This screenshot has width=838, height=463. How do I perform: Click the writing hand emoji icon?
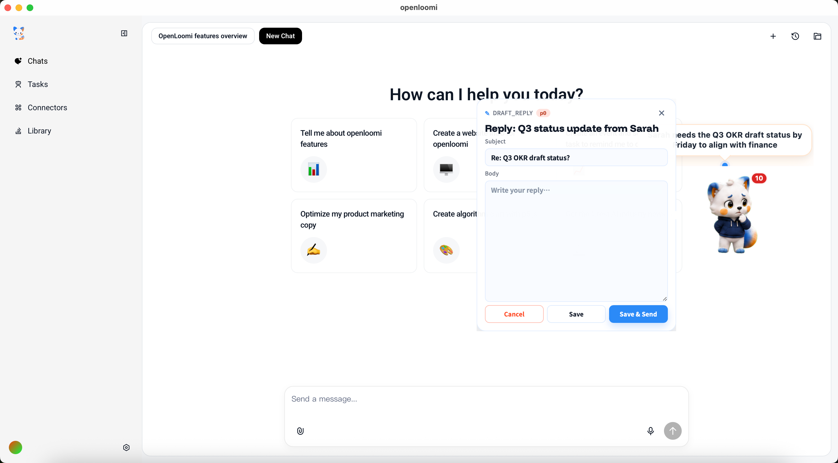314,250
